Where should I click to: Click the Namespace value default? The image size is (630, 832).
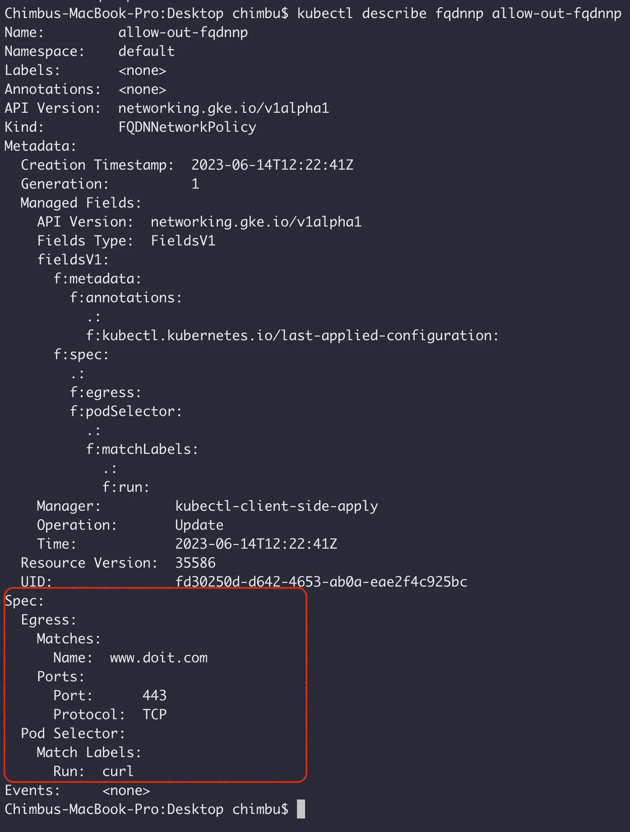pyautogui.click(x=146, y=51)
